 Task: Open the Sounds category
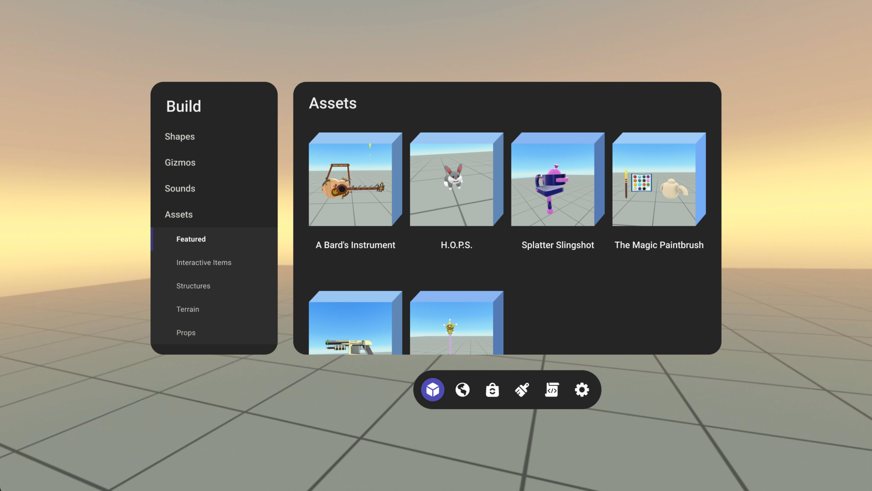180,188
